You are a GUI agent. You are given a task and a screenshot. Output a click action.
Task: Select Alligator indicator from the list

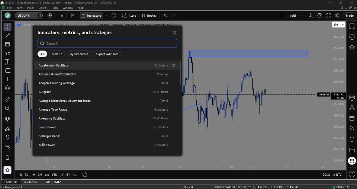click(107, 92)
